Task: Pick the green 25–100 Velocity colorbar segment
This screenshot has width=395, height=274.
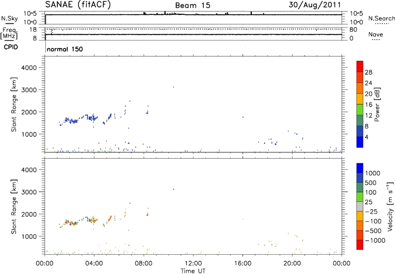Action: (x=360, y=197)
